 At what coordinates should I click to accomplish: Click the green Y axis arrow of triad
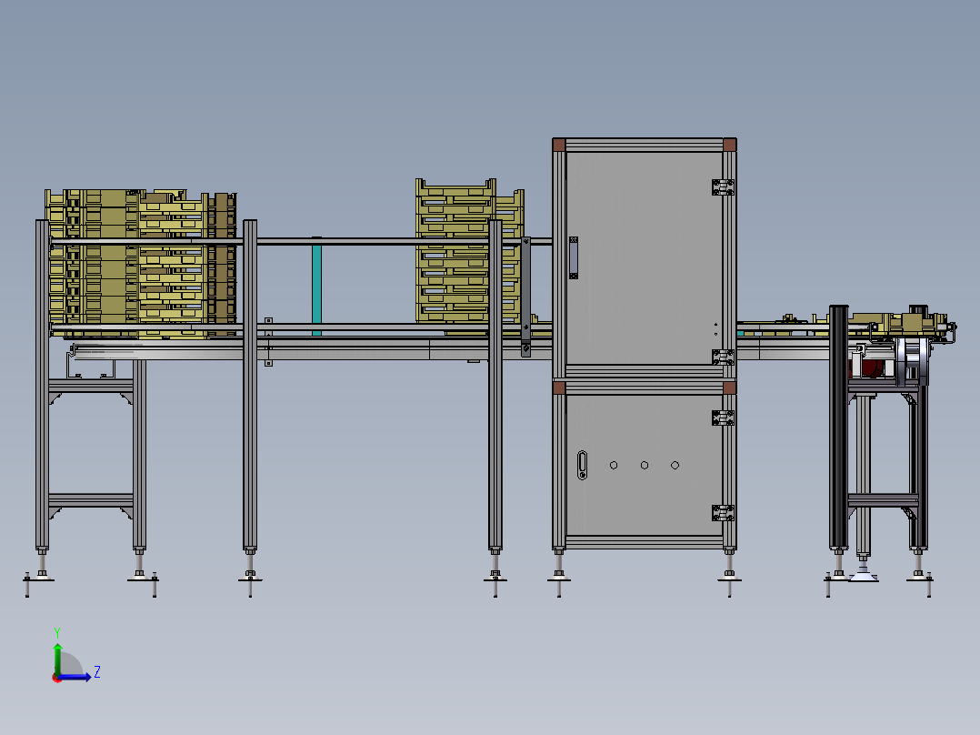coord(57,658)
